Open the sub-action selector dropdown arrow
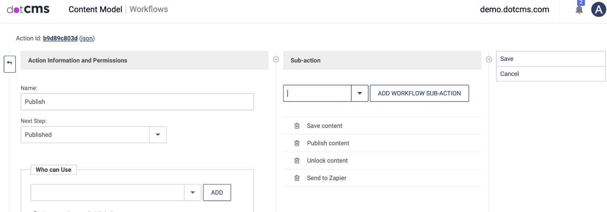The width and height of the screenshot is (607, 212). (x=359, y=94)
